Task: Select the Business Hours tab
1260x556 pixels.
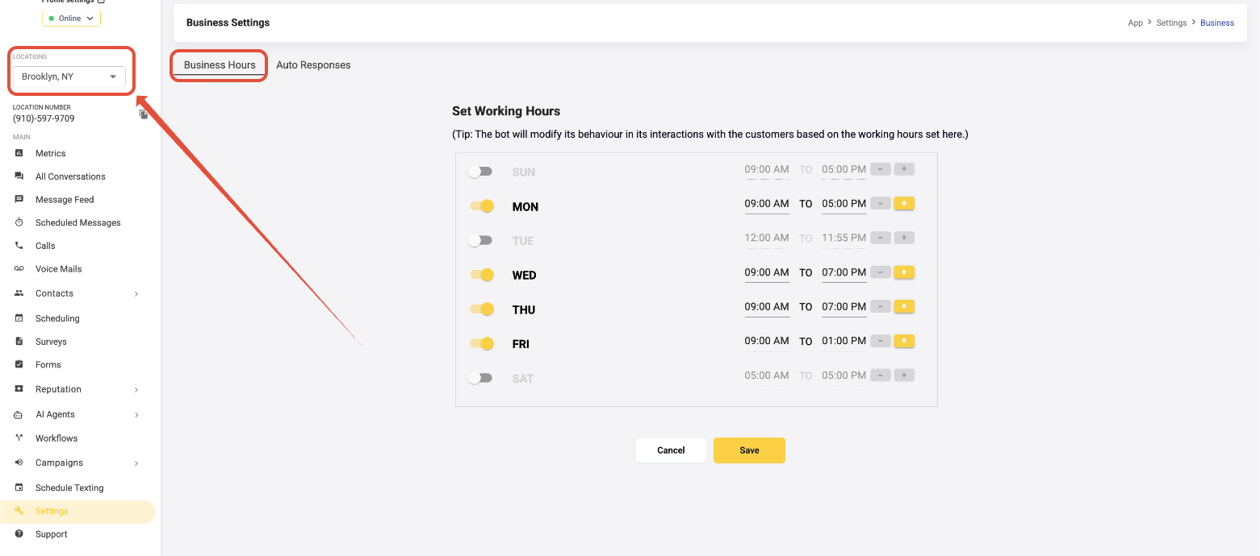Action: [x=220, y=65]
